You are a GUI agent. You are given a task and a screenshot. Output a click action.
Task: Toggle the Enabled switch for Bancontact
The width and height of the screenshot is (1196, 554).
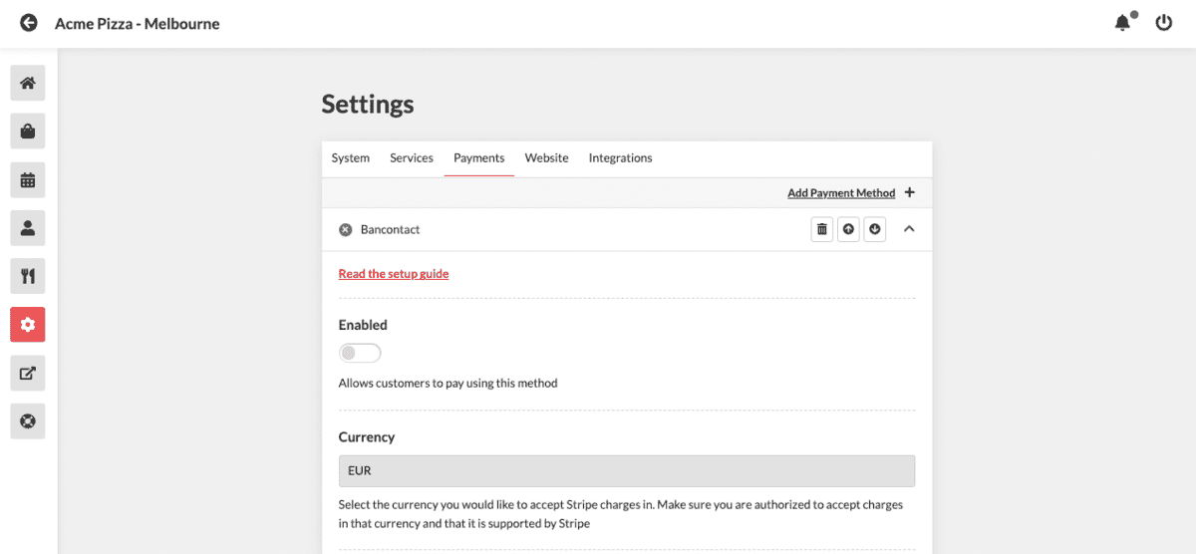[360, 353]
